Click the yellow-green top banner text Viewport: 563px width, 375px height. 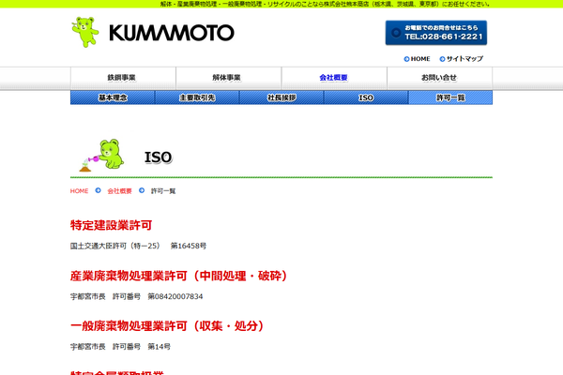click(326, 4)
